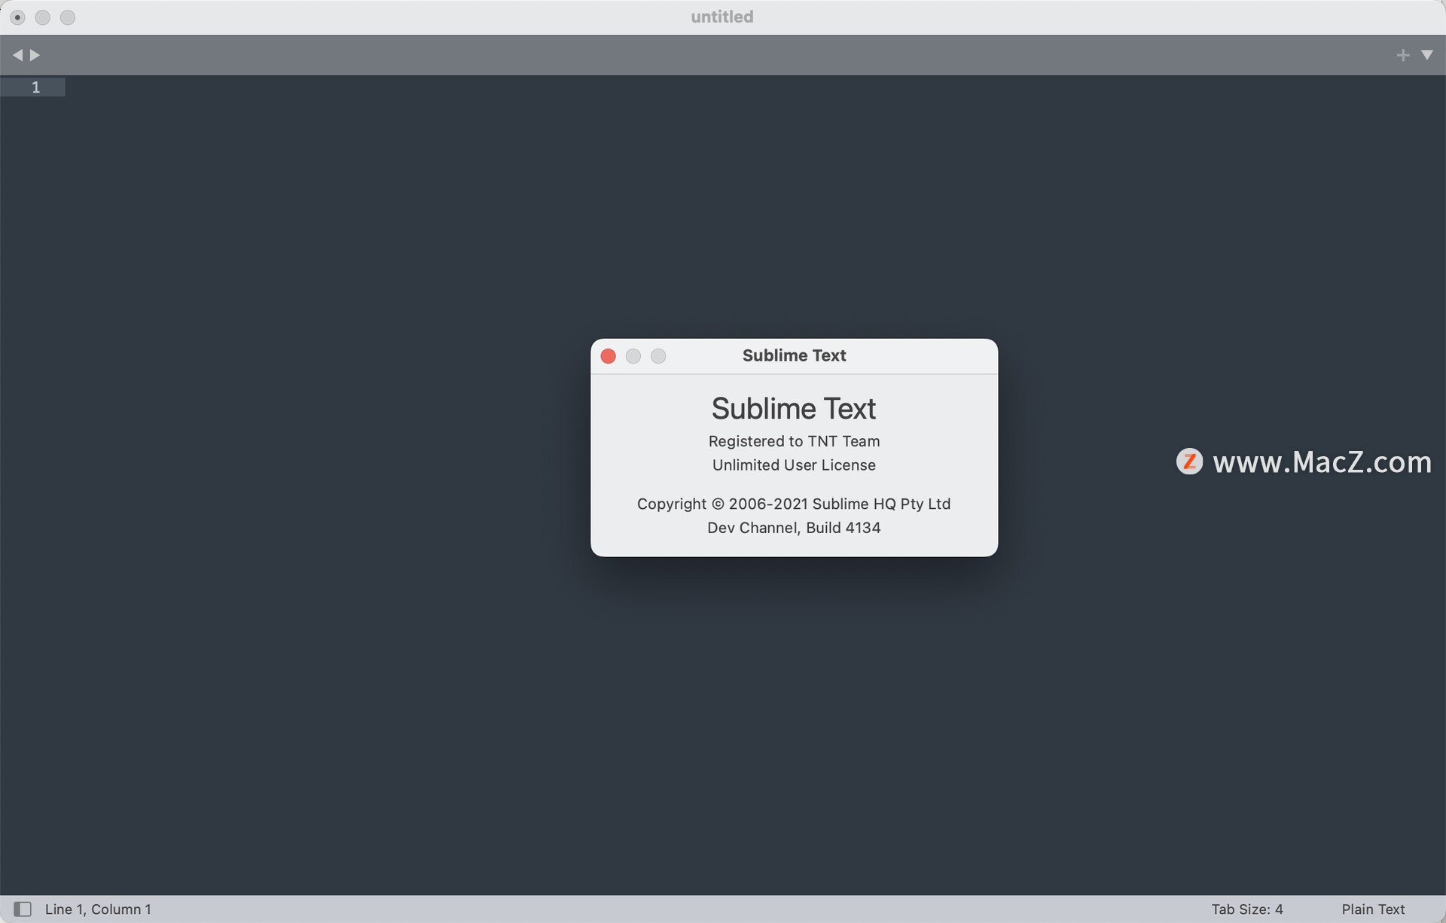1446x923 pixels.
Task: Click the Copyright 2006-2021 Sublime HQ line
Action: [794, 504]
